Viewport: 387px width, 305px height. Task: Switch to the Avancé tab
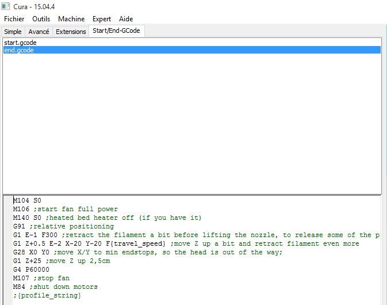(x=39, y=32)
